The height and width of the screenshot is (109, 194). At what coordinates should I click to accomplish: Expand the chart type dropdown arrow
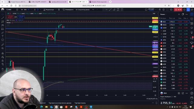40,10
